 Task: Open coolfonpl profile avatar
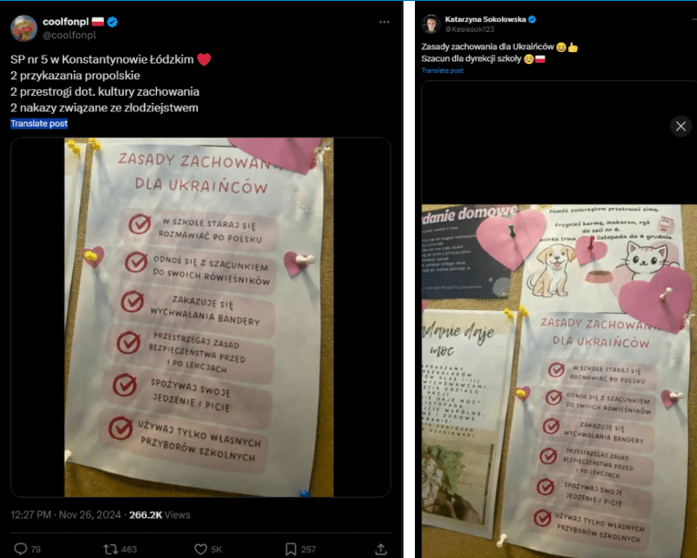coord(24,28)
